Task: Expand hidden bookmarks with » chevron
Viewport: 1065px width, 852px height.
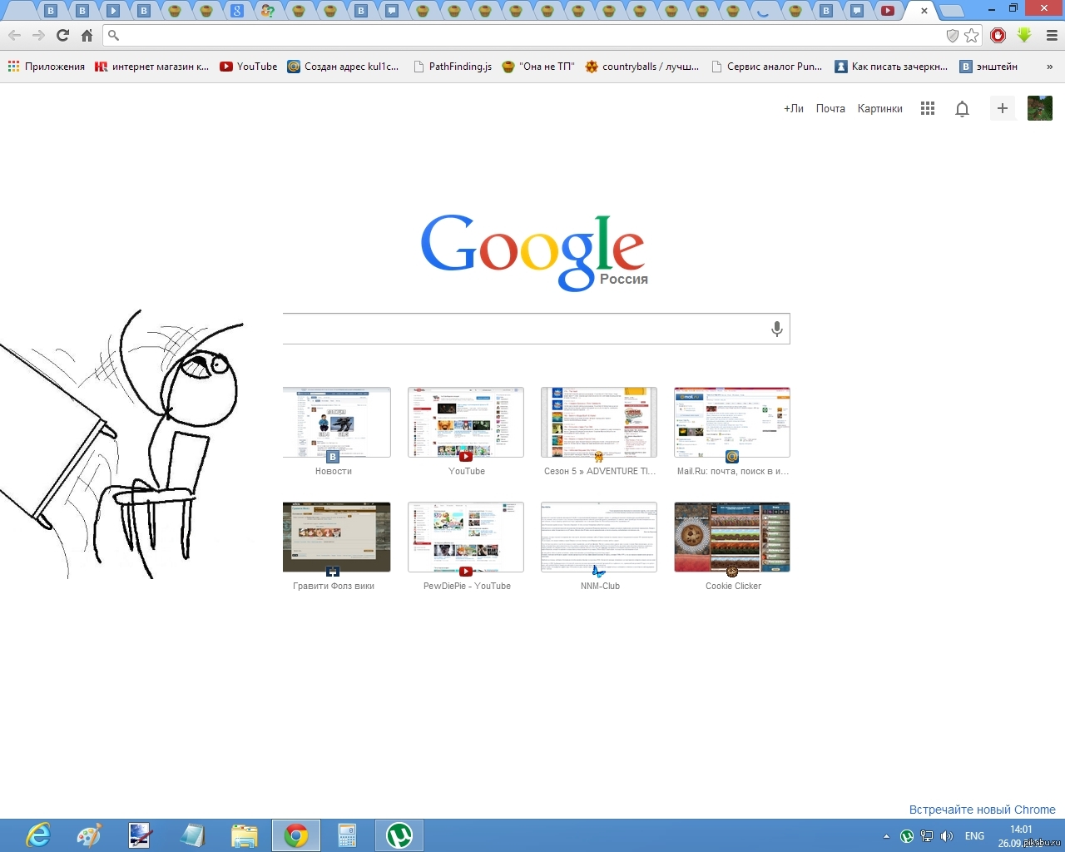Action: click(1050, 67)
